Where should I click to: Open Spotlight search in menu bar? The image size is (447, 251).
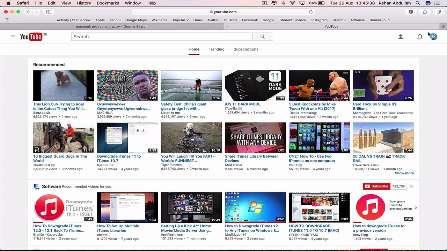point(418,3)
